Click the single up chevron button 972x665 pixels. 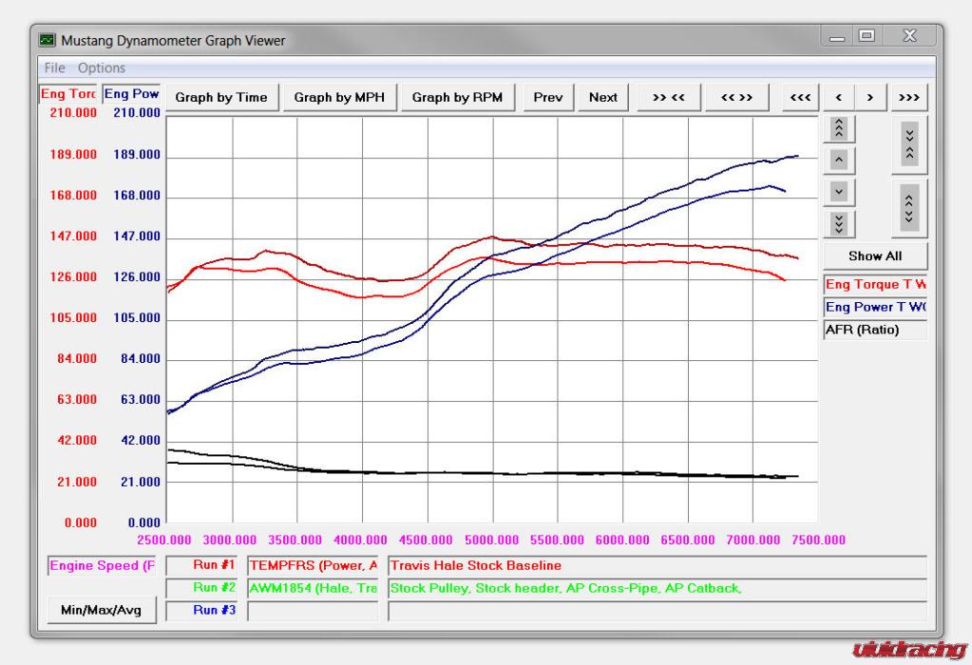click(838, 160)
